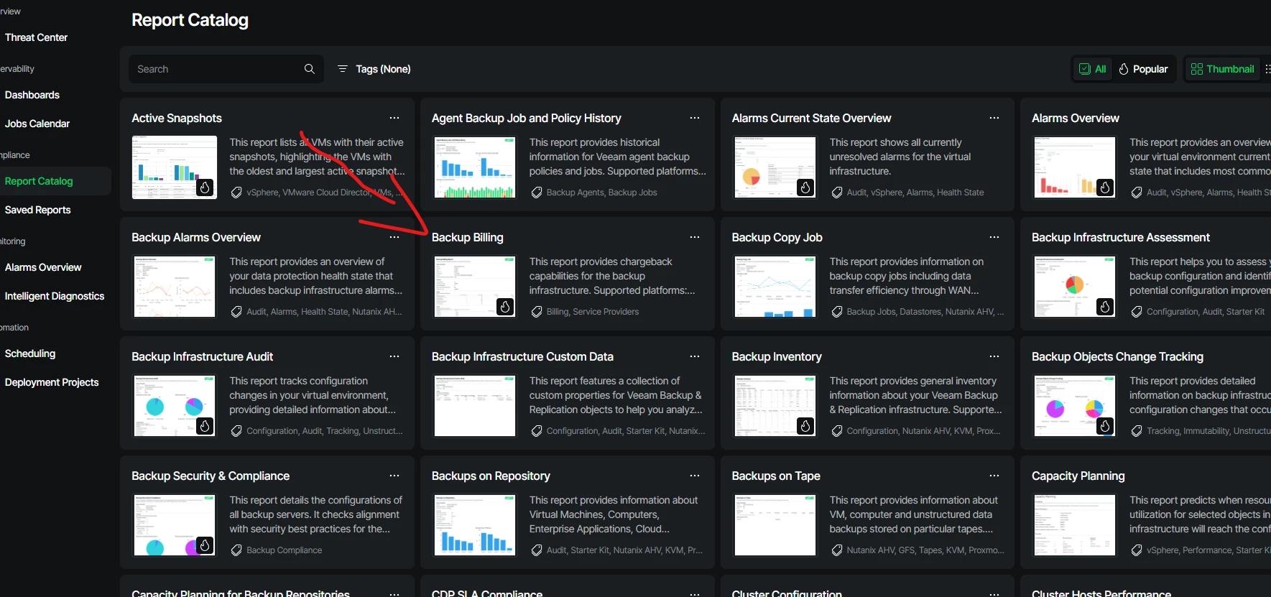Click the flame badge on the Alarms Overview report card
The height and width of the screenshot is (597, 1271).
[1105, 188]
